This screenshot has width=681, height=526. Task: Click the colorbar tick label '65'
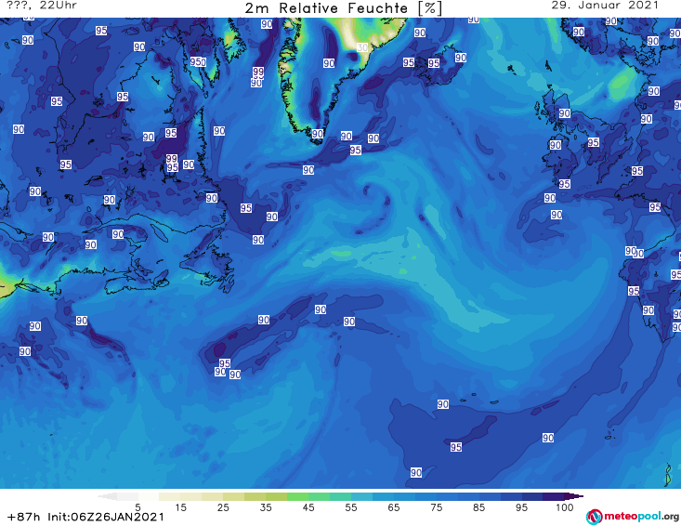pos(394,507)
